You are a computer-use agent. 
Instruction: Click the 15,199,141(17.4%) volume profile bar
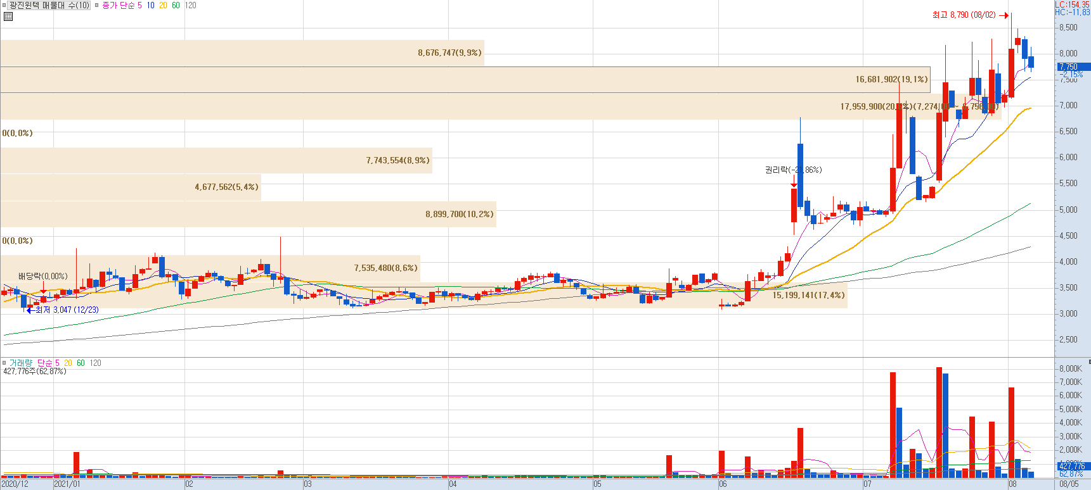point(423,295)
